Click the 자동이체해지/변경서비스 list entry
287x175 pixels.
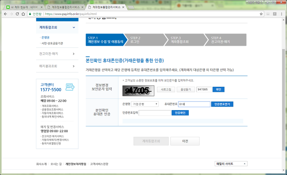[55, 140]
